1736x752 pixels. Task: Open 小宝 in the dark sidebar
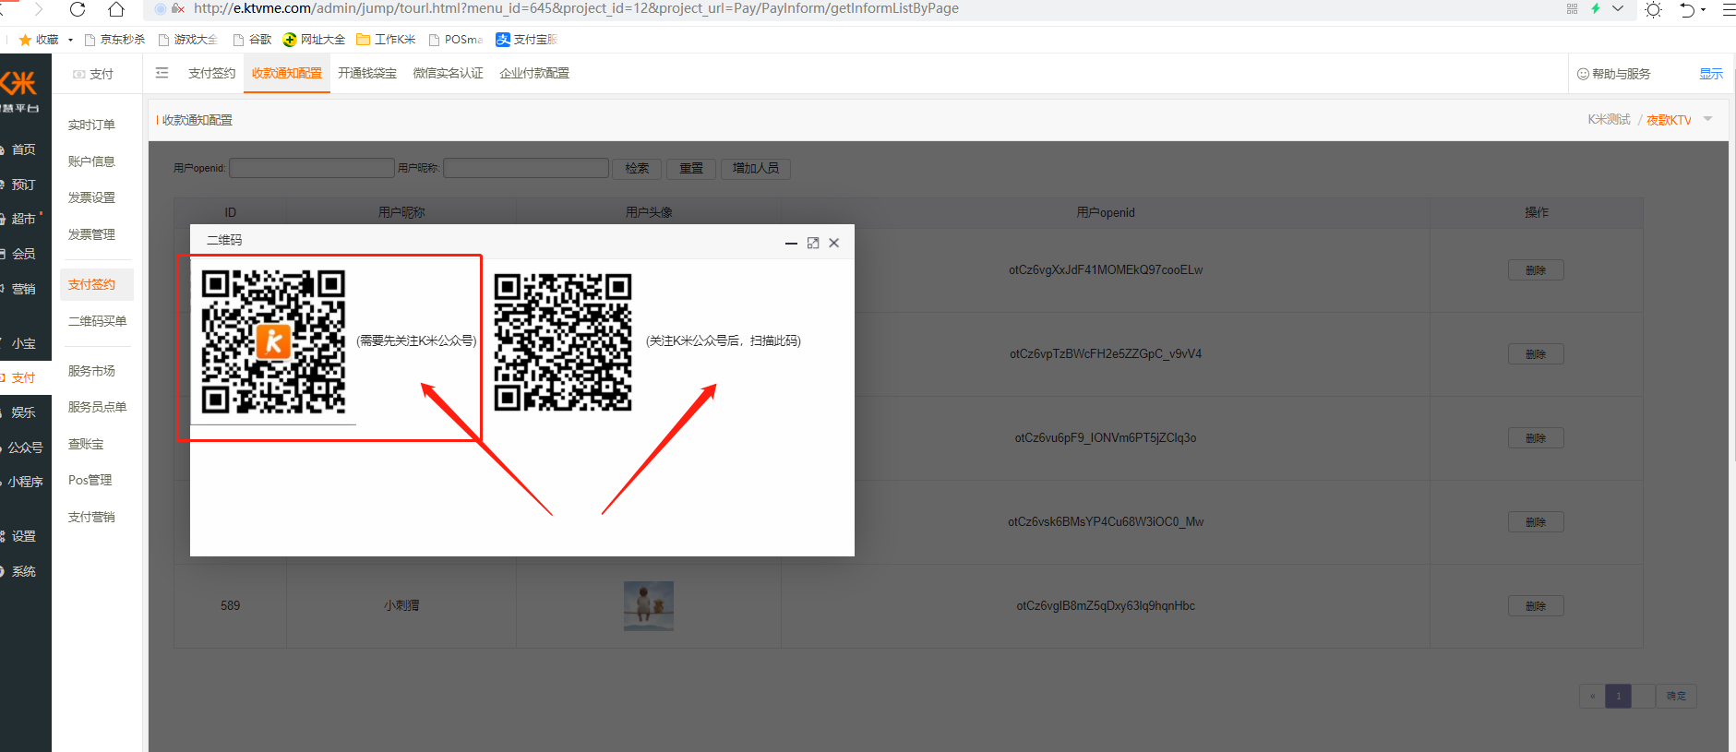[23, 343]
